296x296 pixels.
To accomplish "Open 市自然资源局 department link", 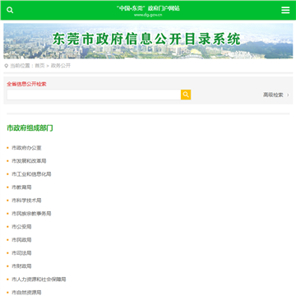I will point(26,293).
